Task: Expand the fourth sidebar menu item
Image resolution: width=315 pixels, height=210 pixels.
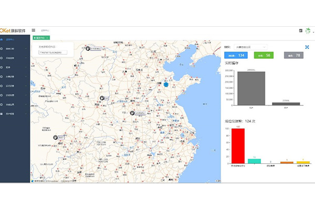Action: click(15, 67)
